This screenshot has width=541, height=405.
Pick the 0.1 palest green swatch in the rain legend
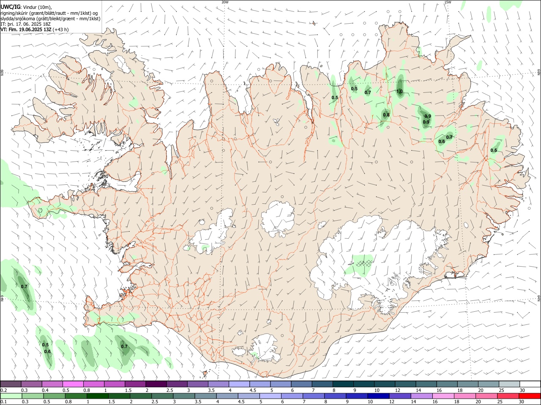pos(11,396)
